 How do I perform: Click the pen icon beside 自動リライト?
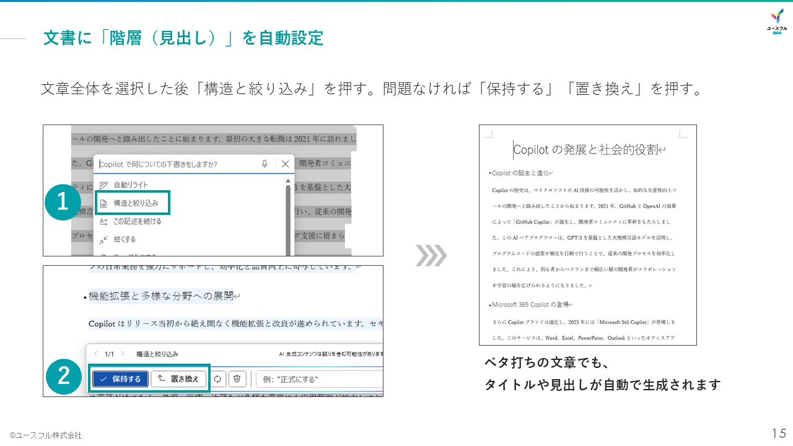click(x=103, y=185)
